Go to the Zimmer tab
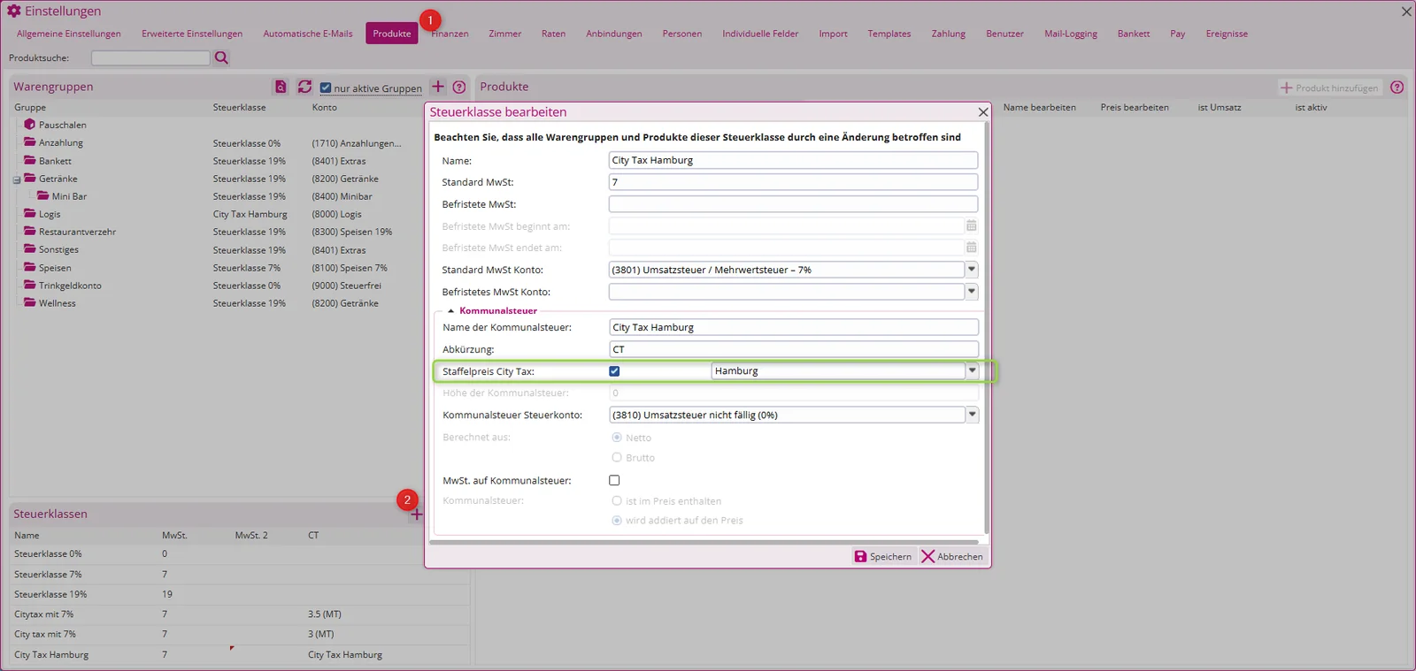This screenshot has height=671, width=1416. click(504, 34)
